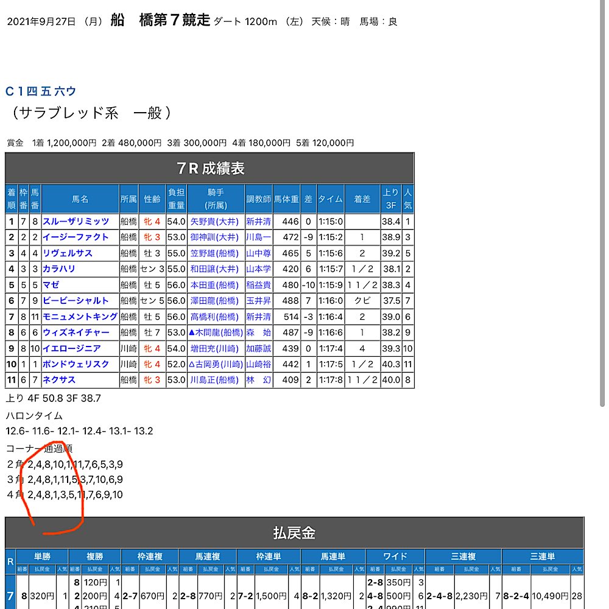Click the 払戻金 section header

(294, 533)
